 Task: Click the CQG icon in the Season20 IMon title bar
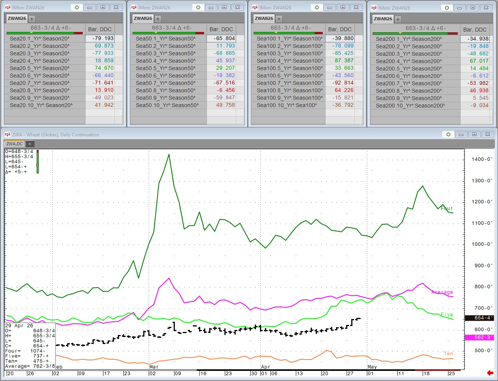point(8,7)
